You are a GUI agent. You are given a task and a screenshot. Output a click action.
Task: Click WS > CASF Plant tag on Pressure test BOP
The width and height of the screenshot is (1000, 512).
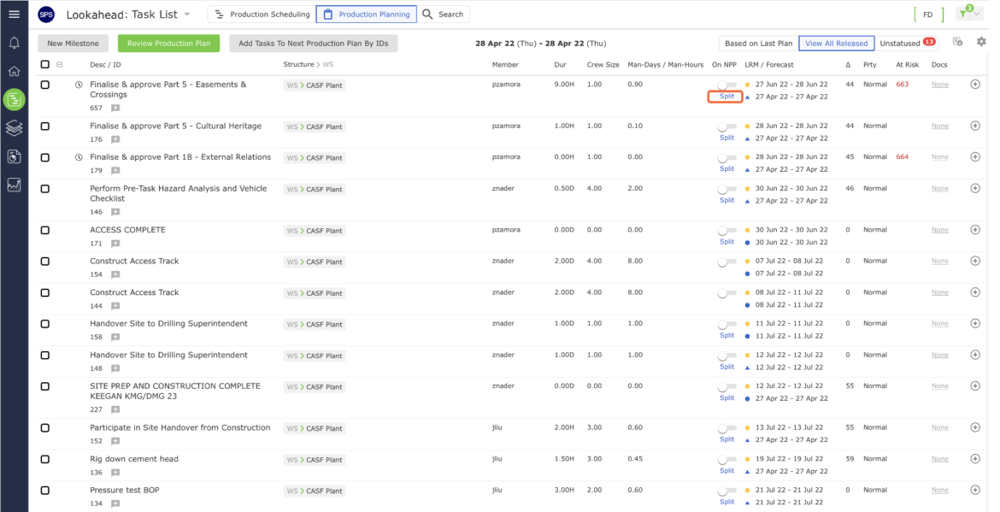[315, 491]
